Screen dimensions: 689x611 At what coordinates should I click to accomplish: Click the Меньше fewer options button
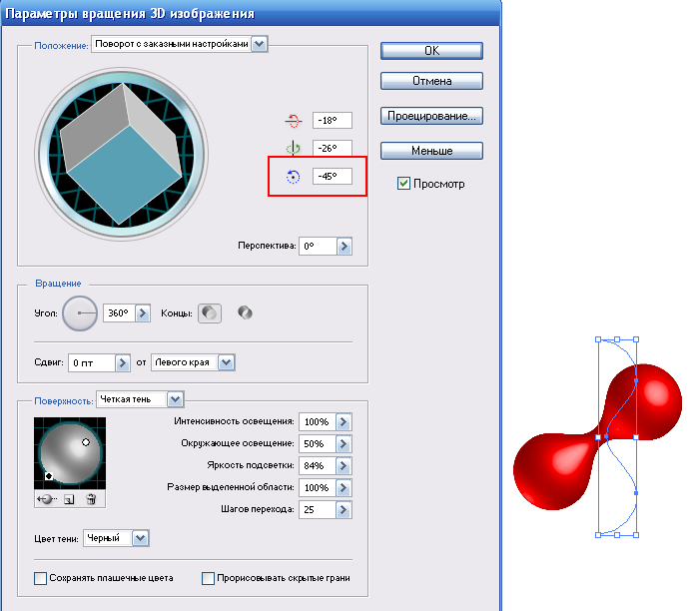[x=431, y=151]
